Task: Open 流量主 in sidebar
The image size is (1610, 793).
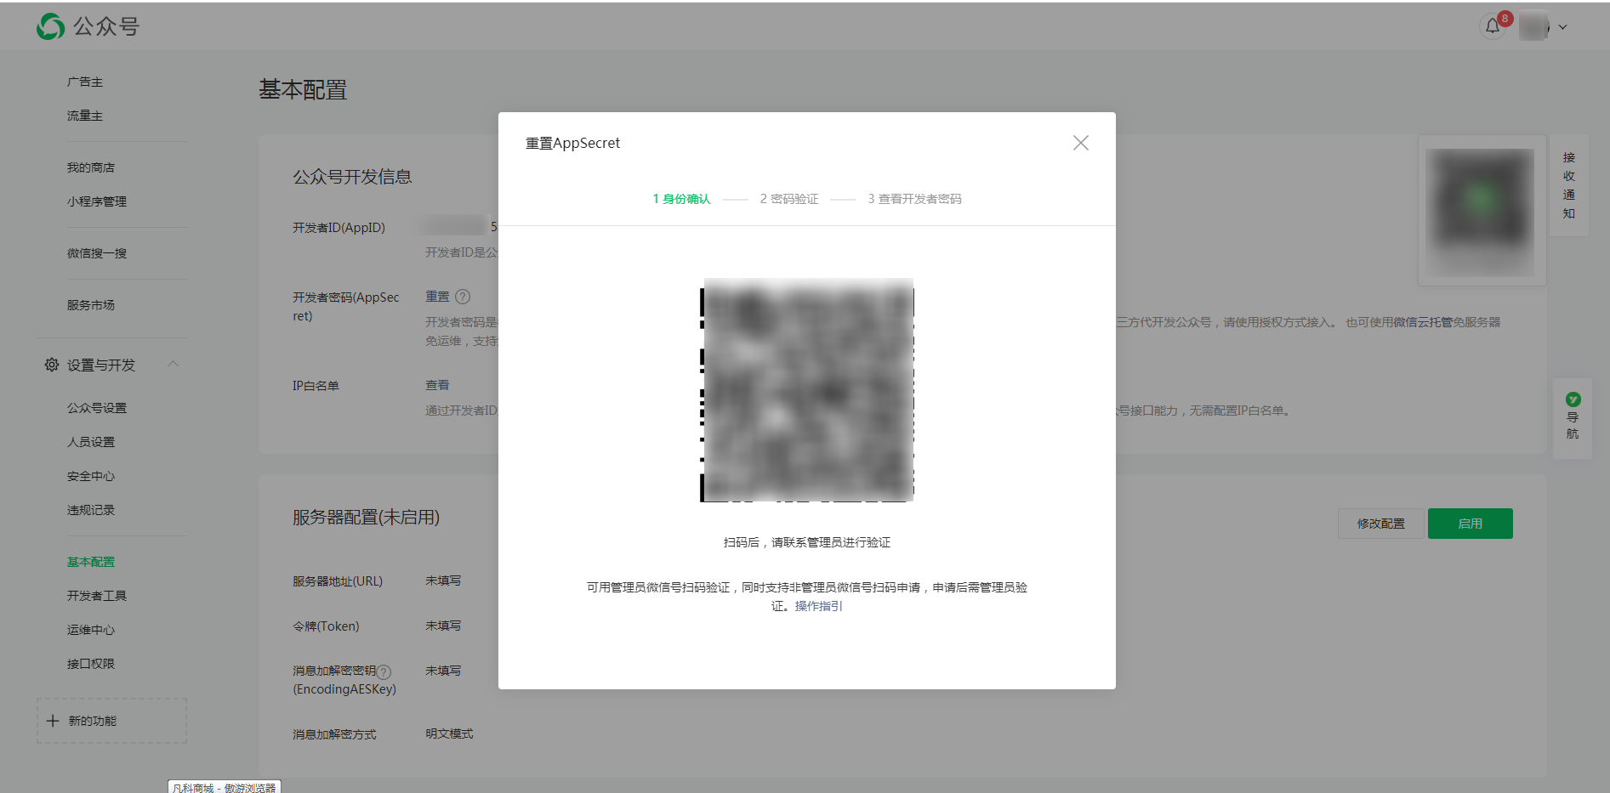Action: coord(85,116)
